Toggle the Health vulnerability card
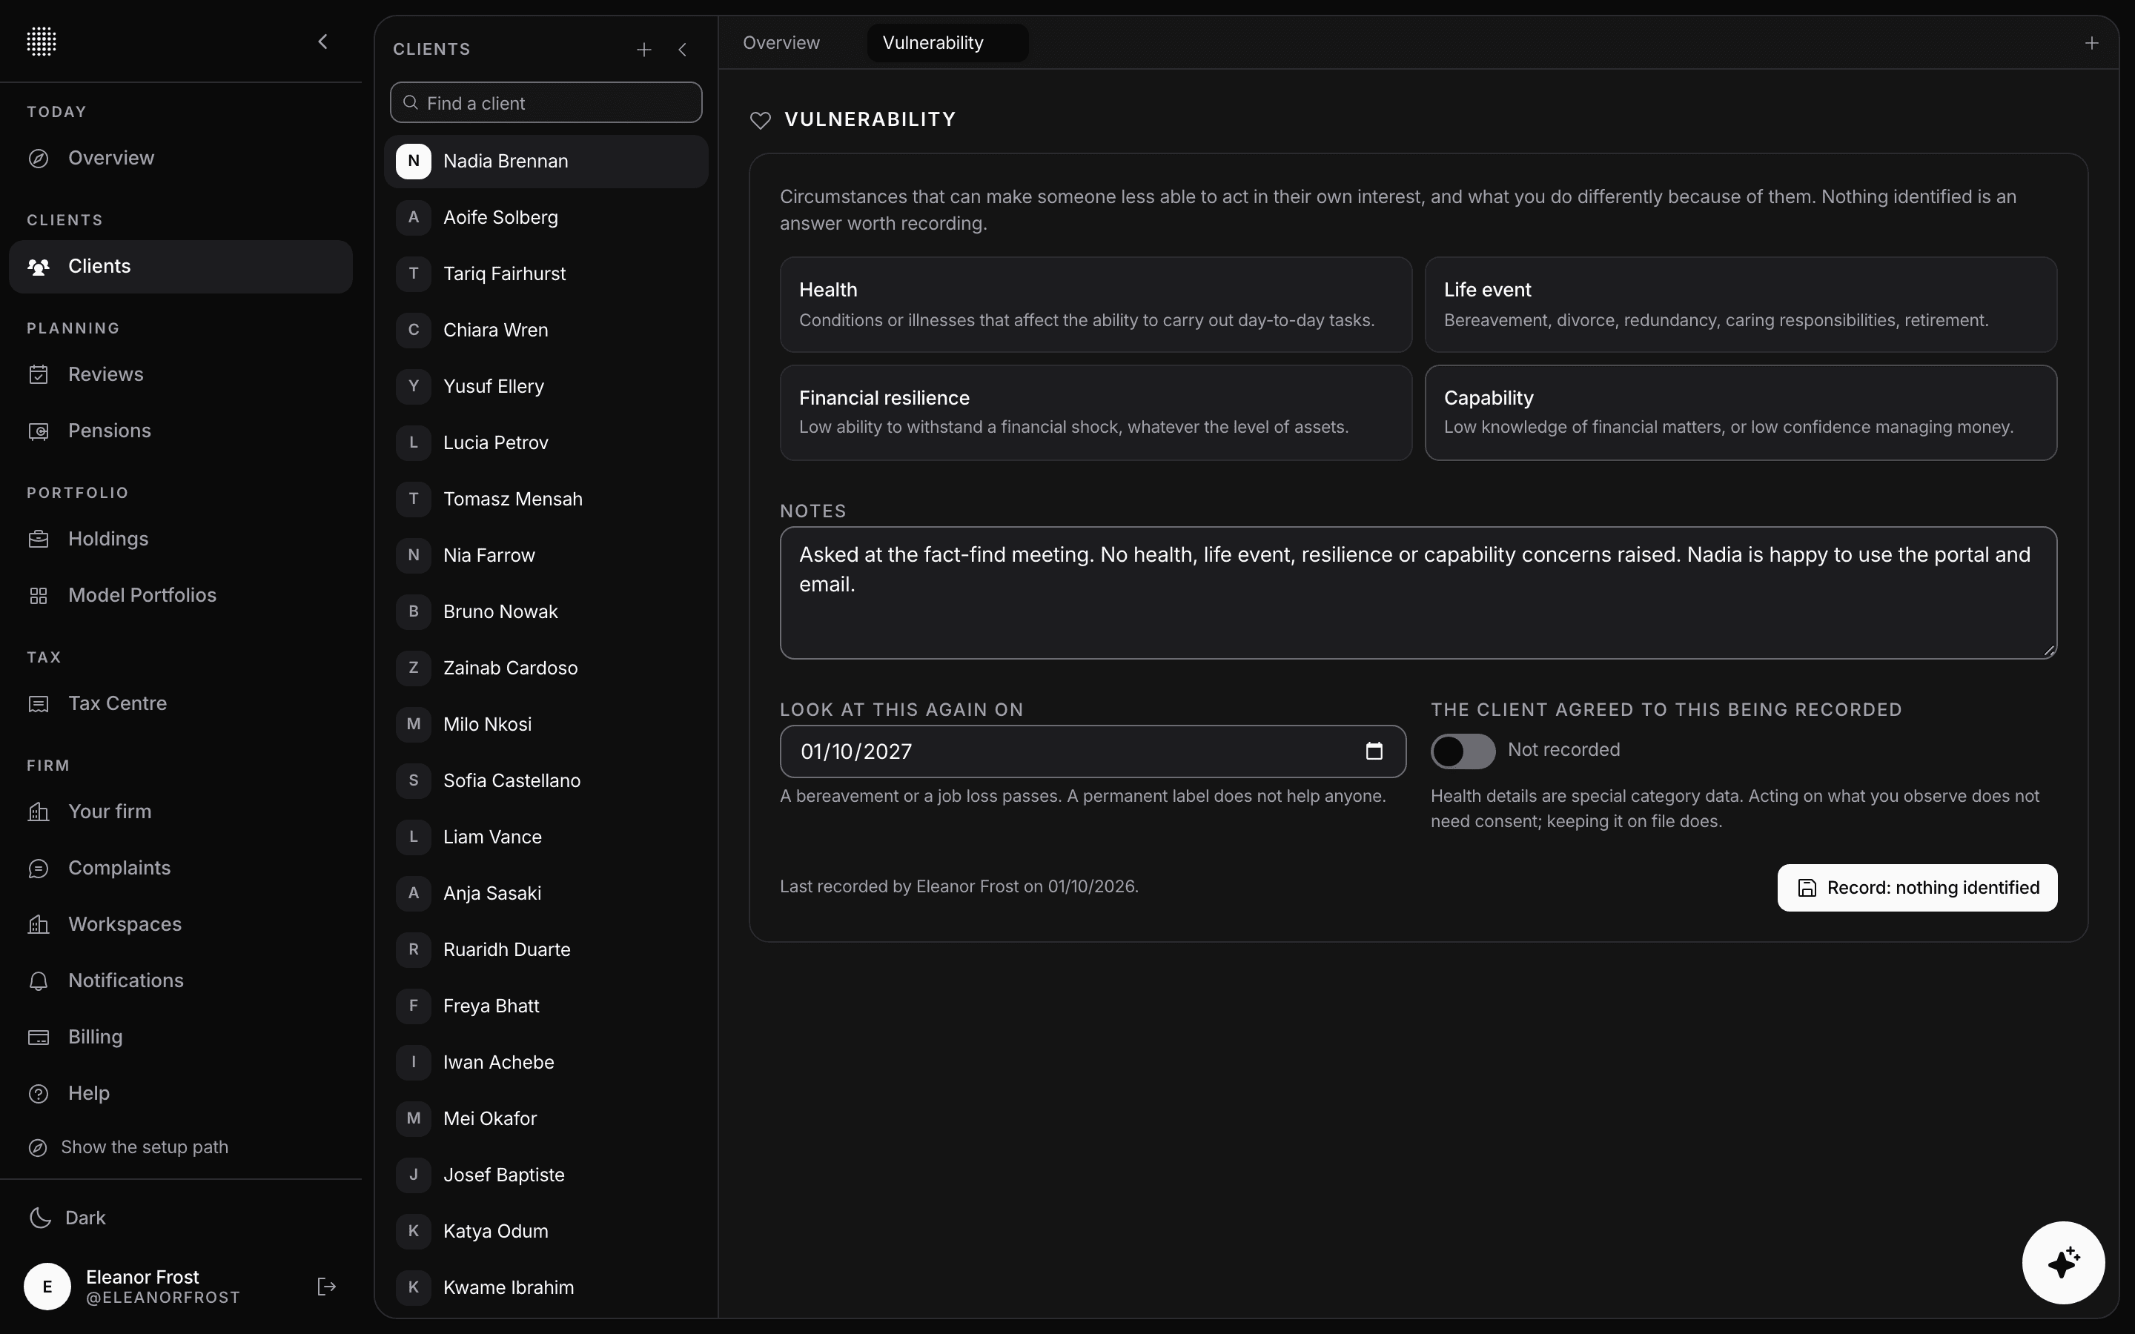 pyautogui.click(x=1096, y=305)
